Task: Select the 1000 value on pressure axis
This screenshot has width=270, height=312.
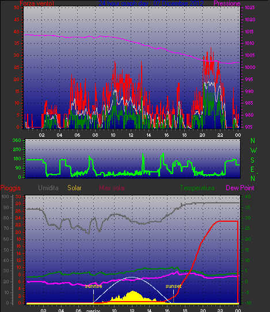Action: 250,67
